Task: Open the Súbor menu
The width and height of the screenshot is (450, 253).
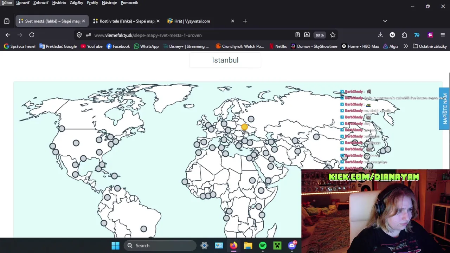Action: coord(7,3)
